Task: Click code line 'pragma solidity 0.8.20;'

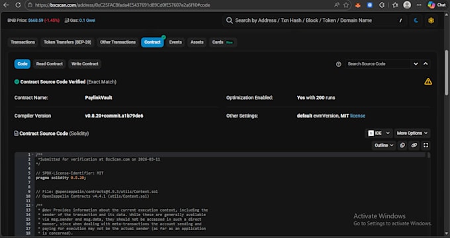Action: coord(61,178)
